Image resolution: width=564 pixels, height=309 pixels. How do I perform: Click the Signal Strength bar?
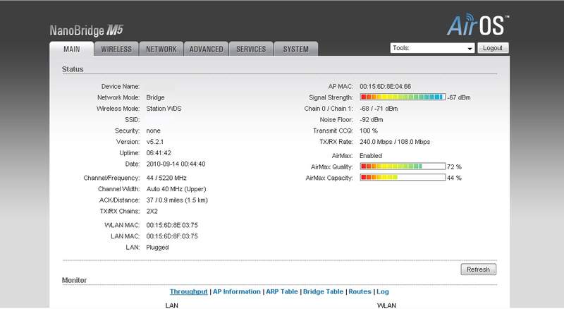403,97
